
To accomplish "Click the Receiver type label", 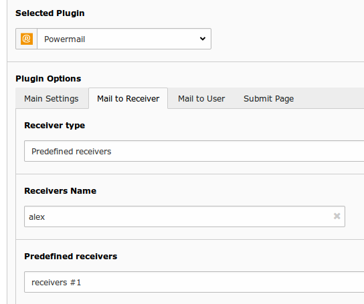I will pyautogui.click(x=55, y=126).
